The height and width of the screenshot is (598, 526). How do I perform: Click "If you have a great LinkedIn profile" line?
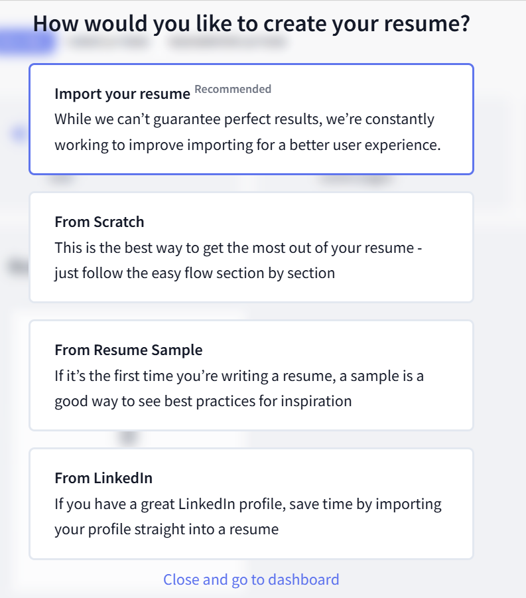tap(247, 504)
